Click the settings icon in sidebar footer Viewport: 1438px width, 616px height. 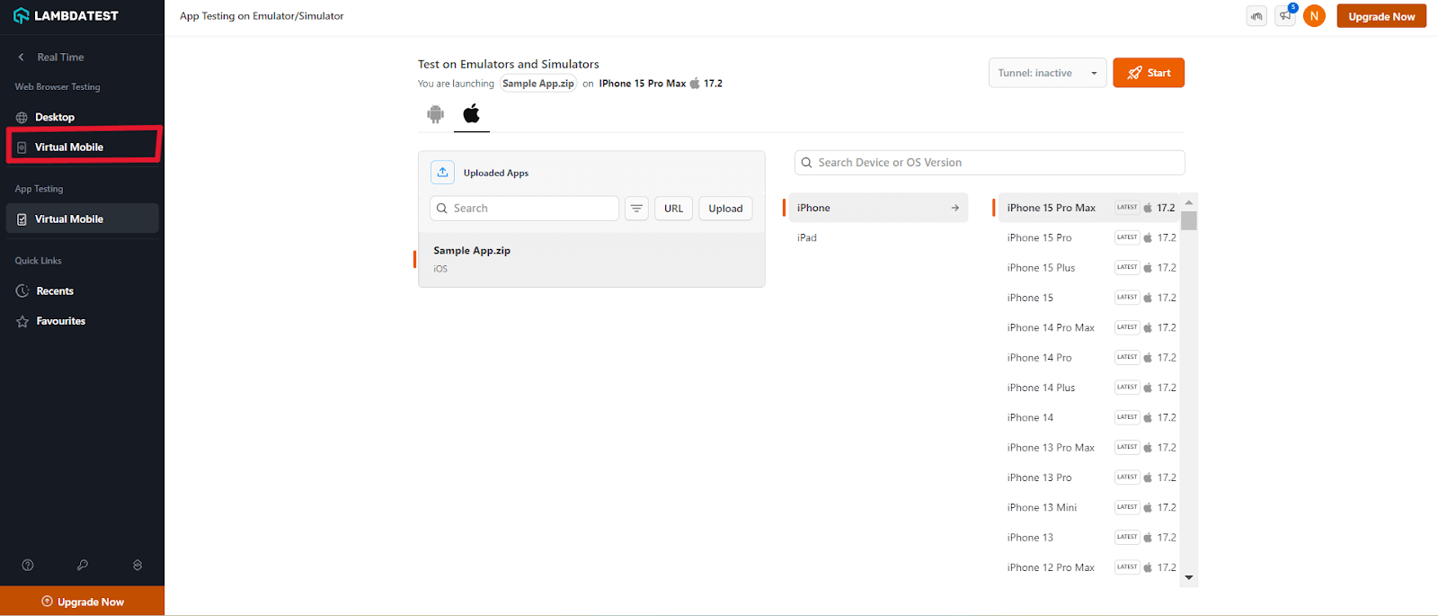[138, 565]
